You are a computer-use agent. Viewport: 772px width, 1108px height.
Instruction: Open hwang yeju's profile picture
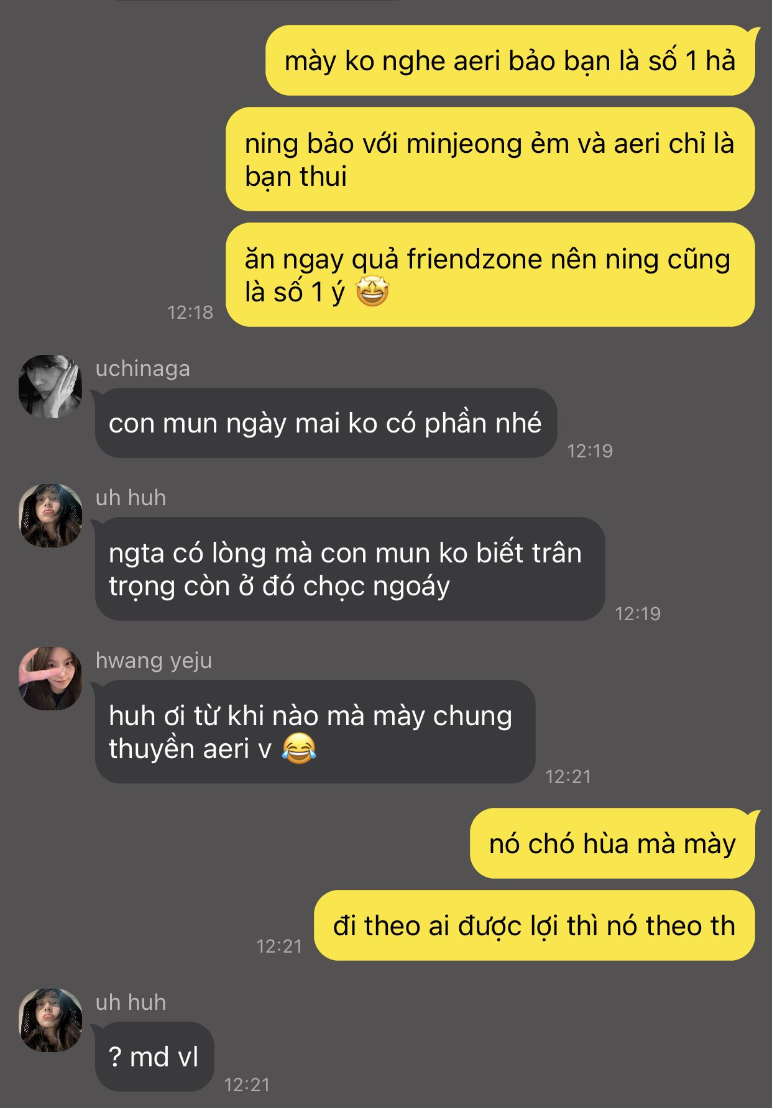(x=50, y=678)
